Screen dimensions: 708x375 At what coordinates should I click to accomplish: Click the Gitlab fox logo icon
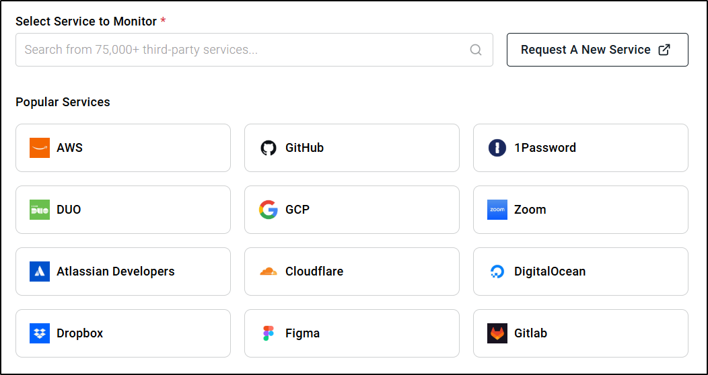pos(497,333)
